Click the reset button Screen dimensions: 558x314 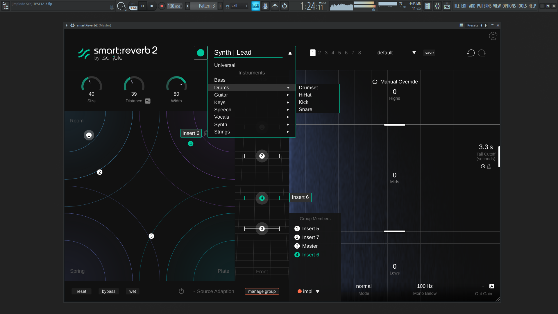tap(81, 291)
